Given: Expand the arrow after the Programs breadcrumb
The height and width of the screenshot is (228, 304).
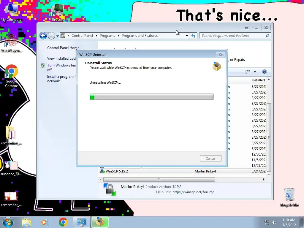Looking at the screenshot, I should [118, 36].
